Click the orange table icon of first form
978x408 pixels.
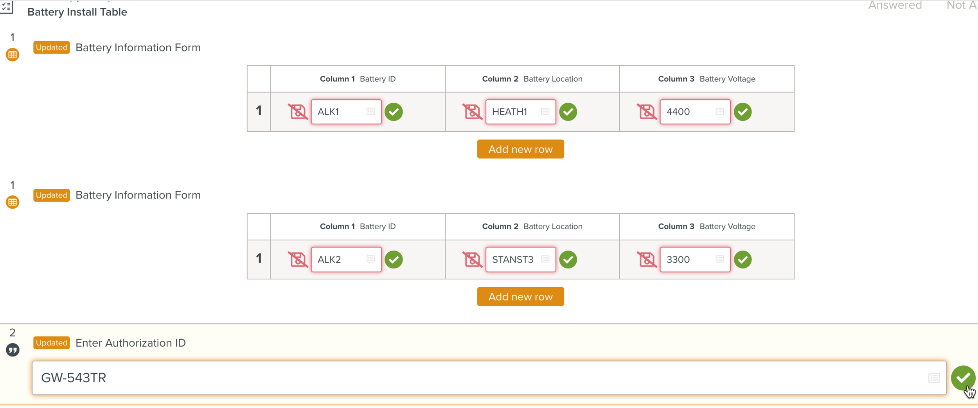pyautogui.click(x=13, y=55)
